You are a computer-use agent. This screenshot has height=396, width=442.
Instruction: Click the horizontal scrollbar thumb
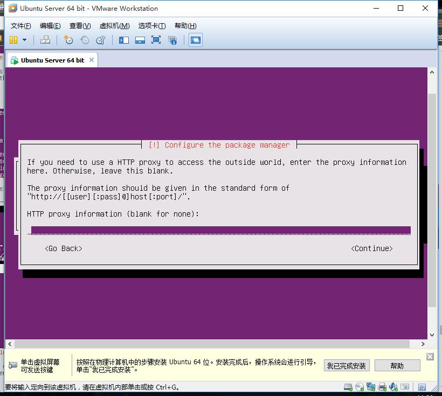pyautogui.click(x=212, y=344)
